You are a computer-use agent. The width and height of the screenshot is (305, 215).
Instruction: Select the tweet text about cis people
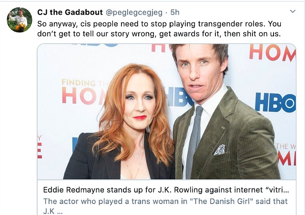click(x=159, y=29)
